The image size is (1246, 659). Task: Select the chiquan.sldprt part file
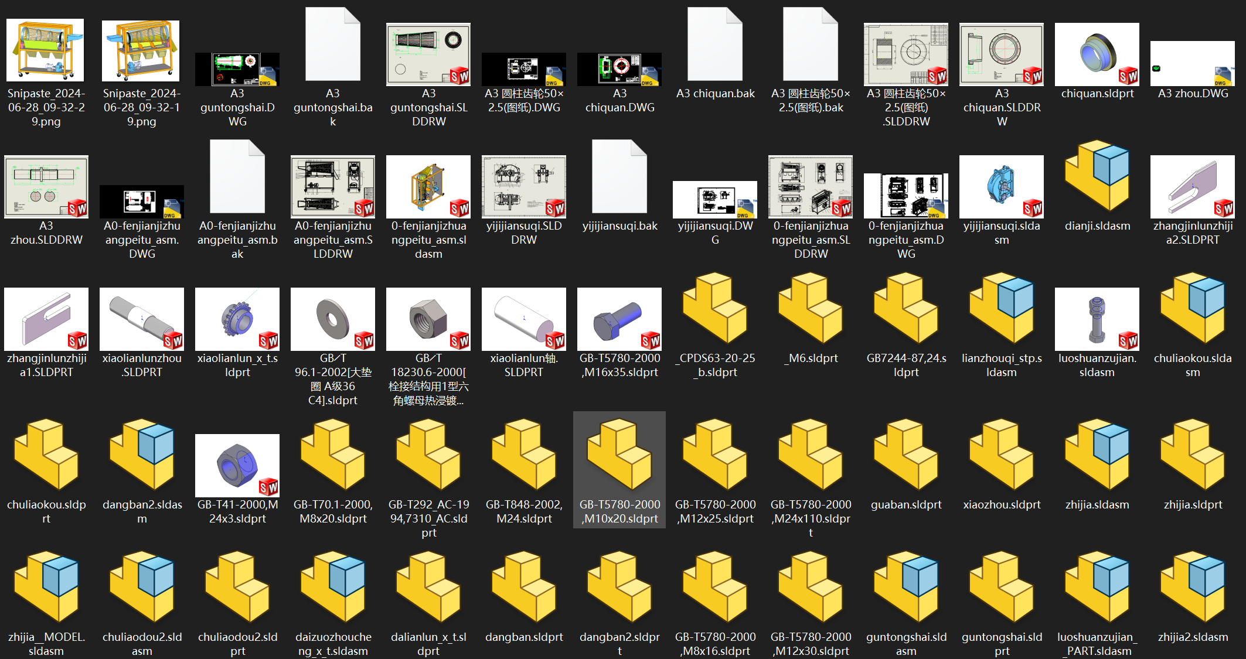pos(1097,55)
